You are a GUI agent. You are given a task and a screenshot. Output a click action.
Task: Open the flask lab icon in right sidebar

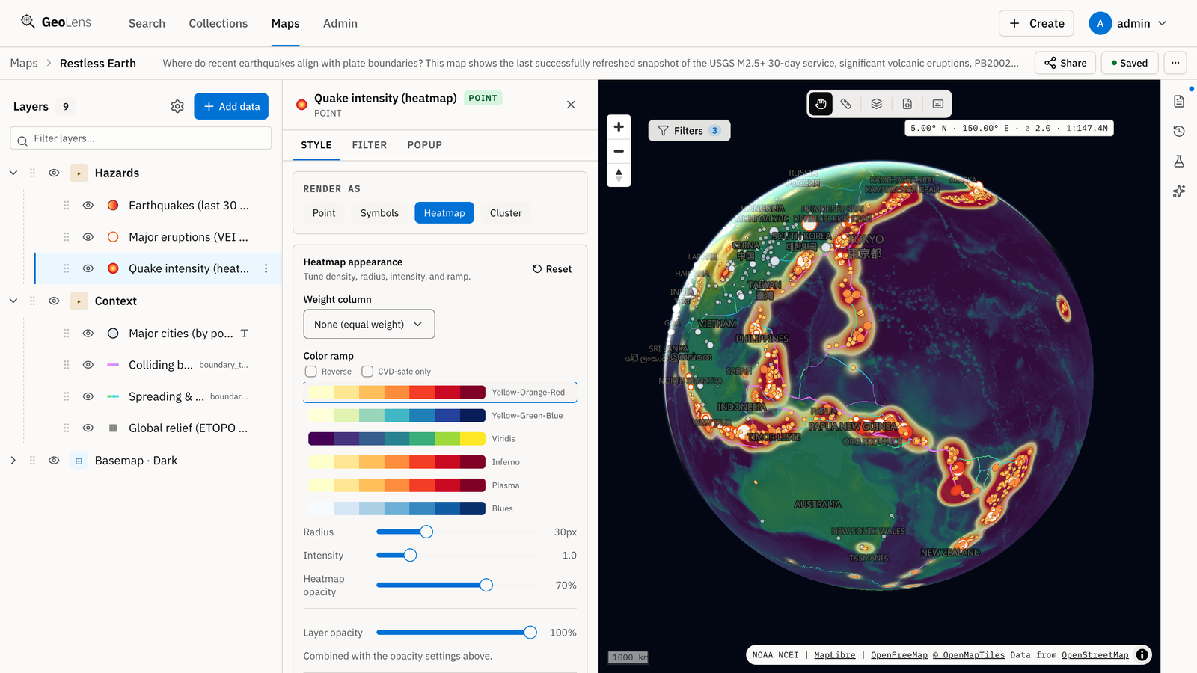point(1179,162)
